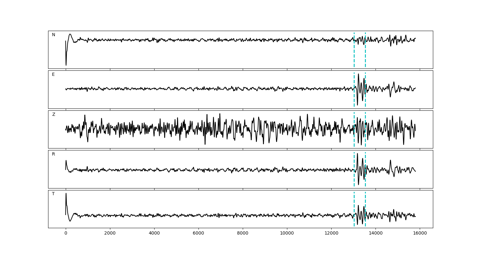Click the 12000 x-axis tick label
Image resolution: width=481 pixels, height=256 pixels.
click(x=331, y=234)
